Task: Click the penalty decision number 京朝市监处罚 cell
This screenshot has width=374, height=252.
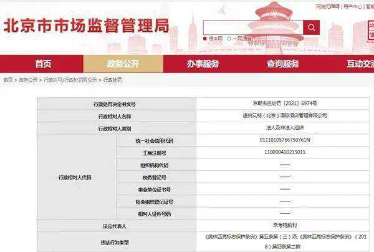Action: 284,103
